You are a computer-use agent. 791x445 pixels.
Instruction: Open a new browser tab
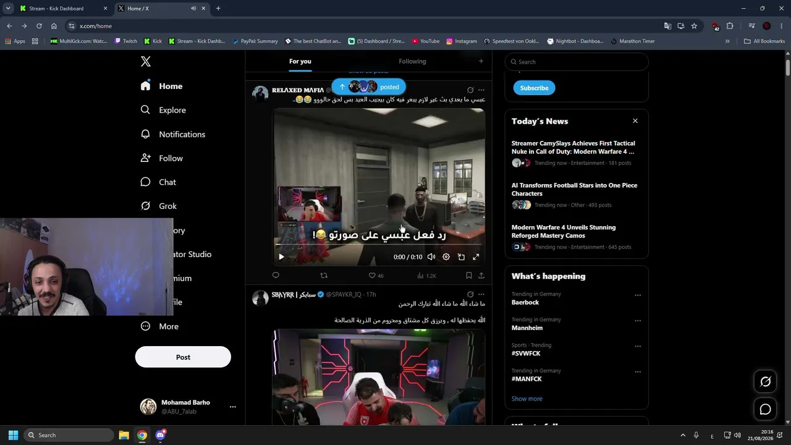tap(218, 9)
